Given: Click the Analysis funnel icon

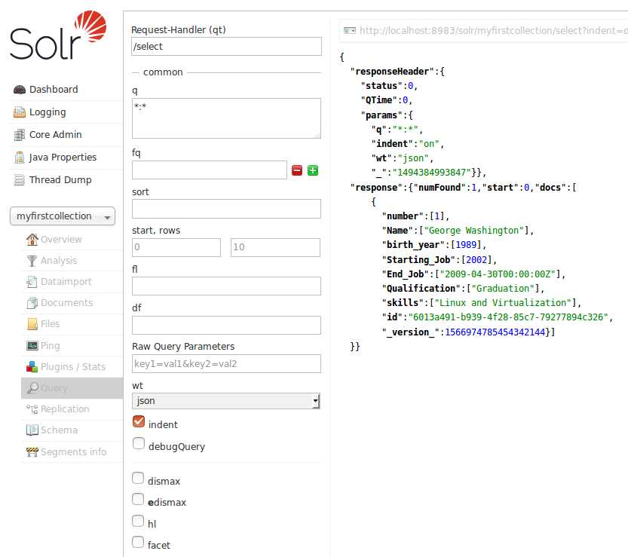Looking at the screenshot, I should 32,261.
